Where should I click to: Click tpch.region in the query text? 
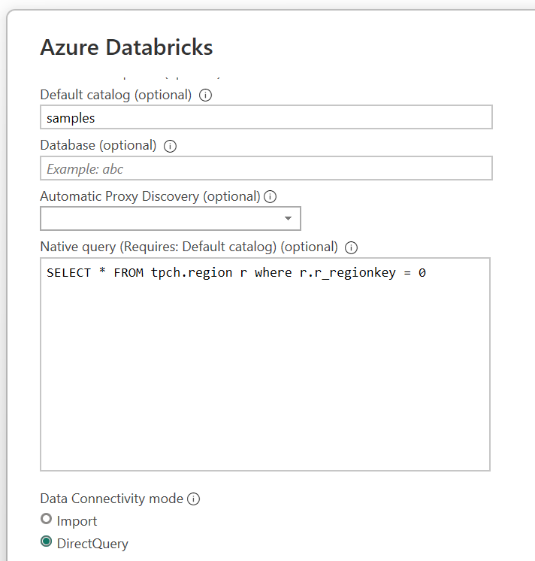[x=192, y=272]
